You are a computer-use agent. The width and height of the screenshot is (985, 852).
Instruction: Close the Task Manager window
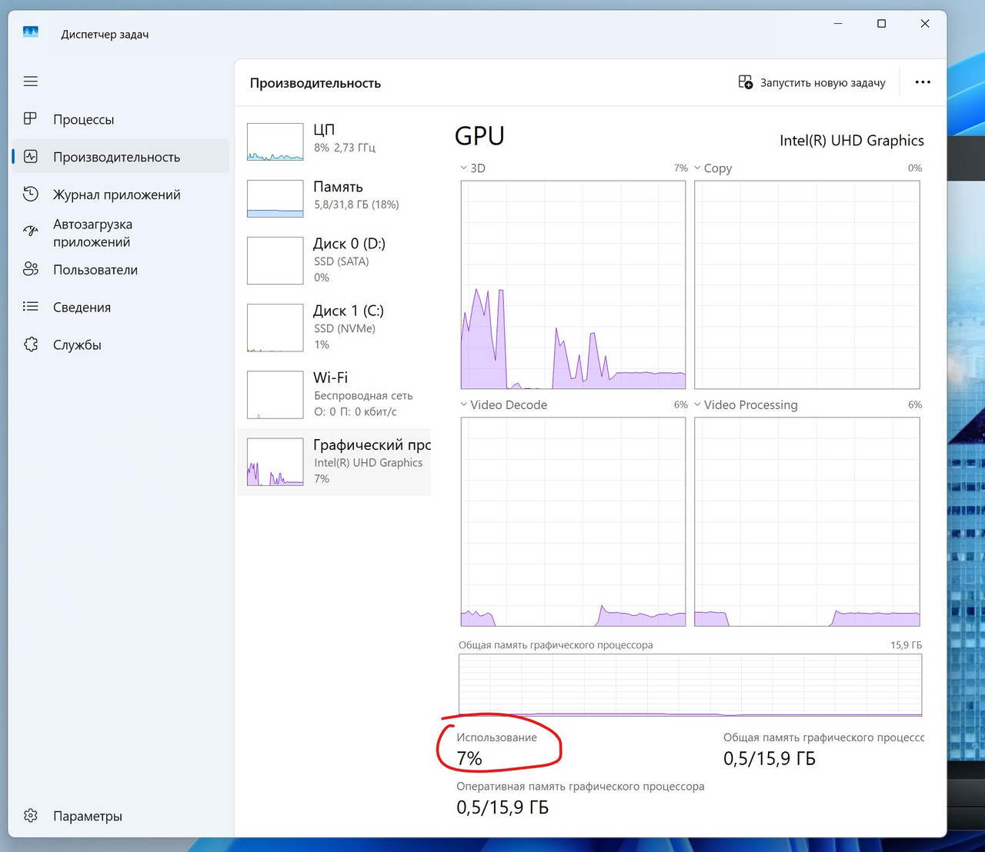925,24
